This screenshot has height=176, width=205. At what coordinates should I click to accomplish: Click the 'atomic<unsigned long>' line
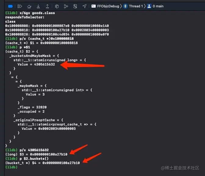tap(50, 60)
